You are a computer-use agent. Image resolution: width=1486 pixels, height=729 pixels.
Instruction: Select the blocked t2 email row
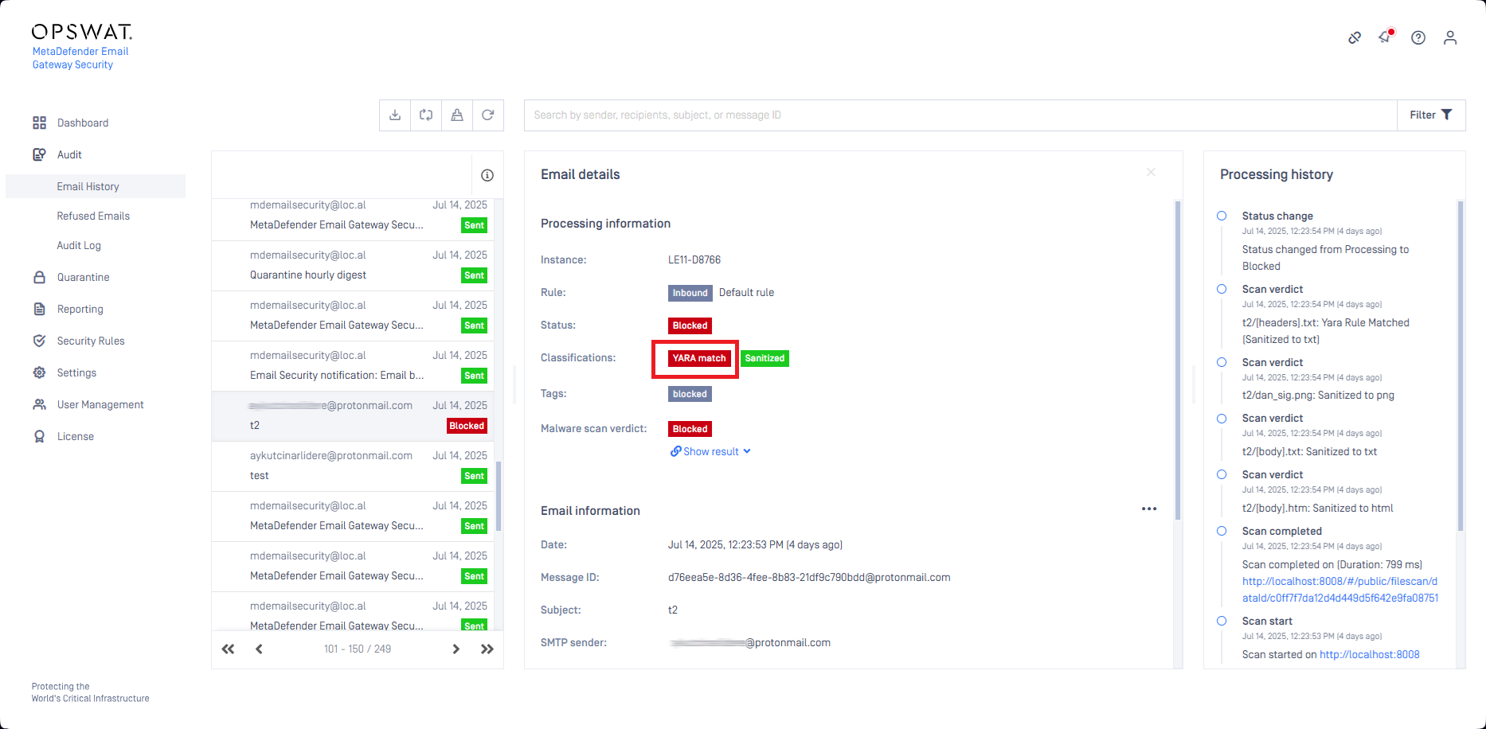point(353,416)
